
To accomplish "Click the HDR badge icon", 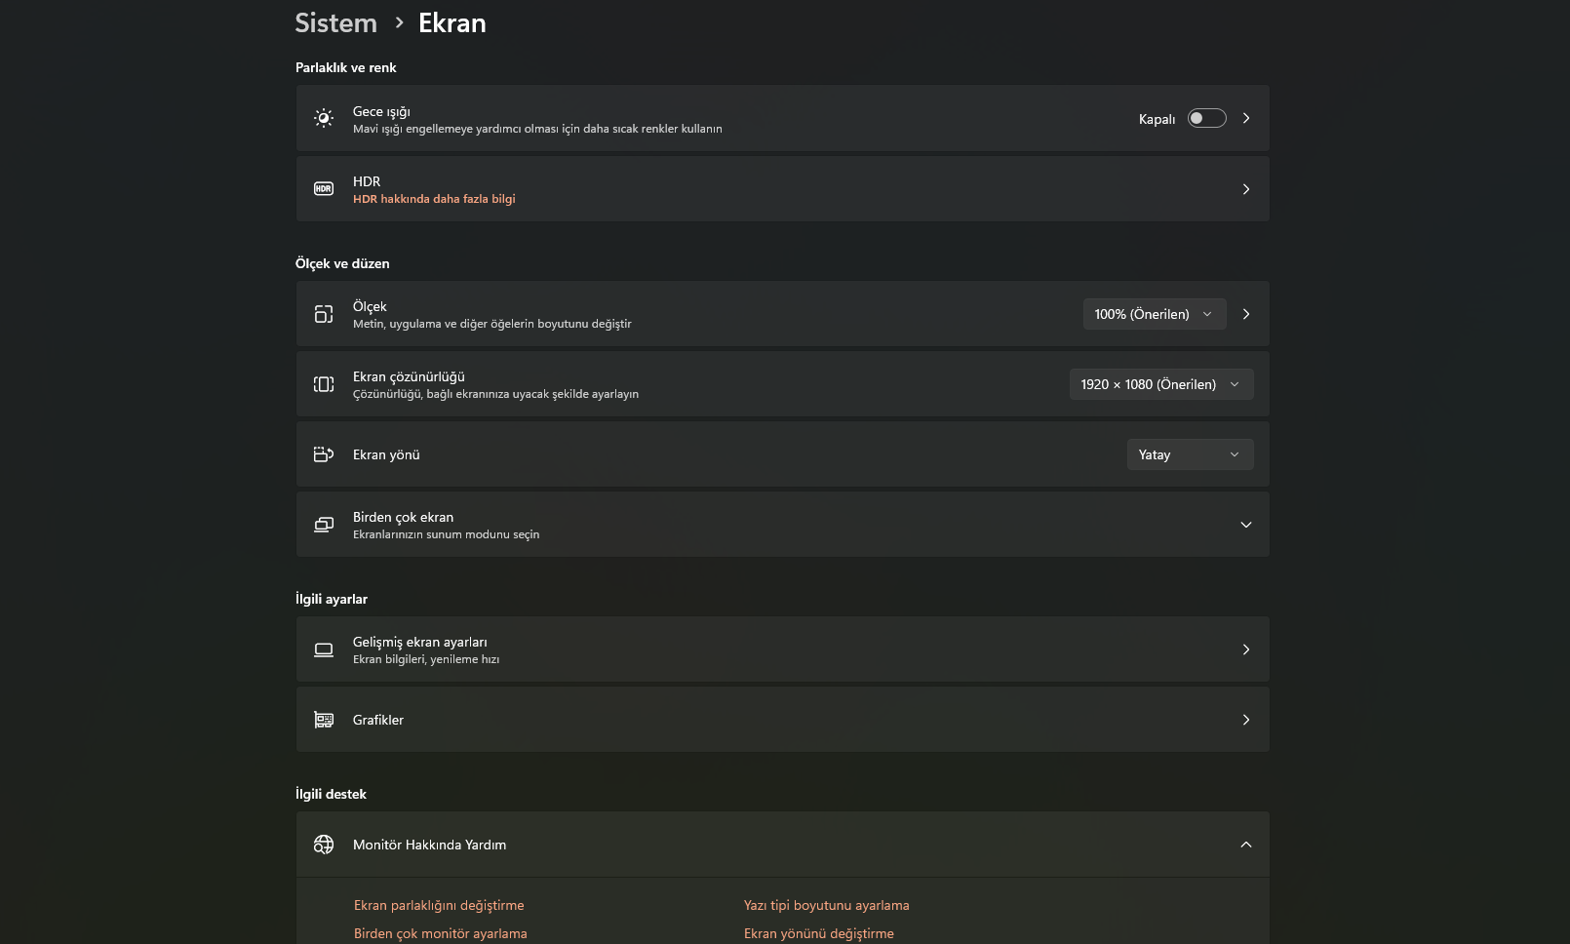I will (x=324, y=188).
